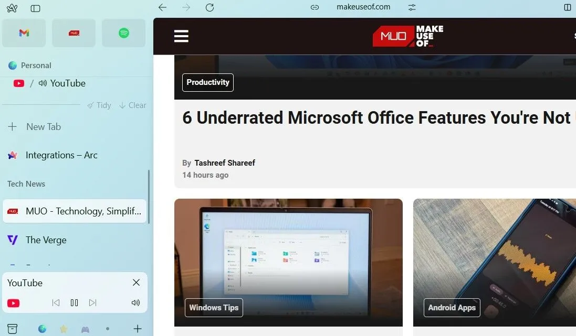The height and width of the screenshot is (336, 576).
Task: Switch to MUO - Technology tab
Action: pos(75,211)
